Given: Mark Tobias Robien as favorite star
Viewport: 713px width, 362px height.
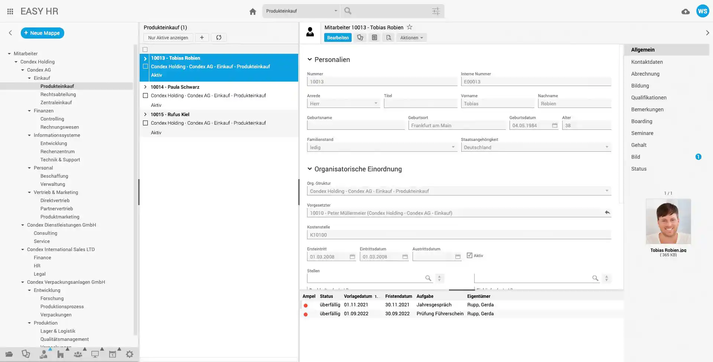Looking at the screenshot, I should [410, 27].
